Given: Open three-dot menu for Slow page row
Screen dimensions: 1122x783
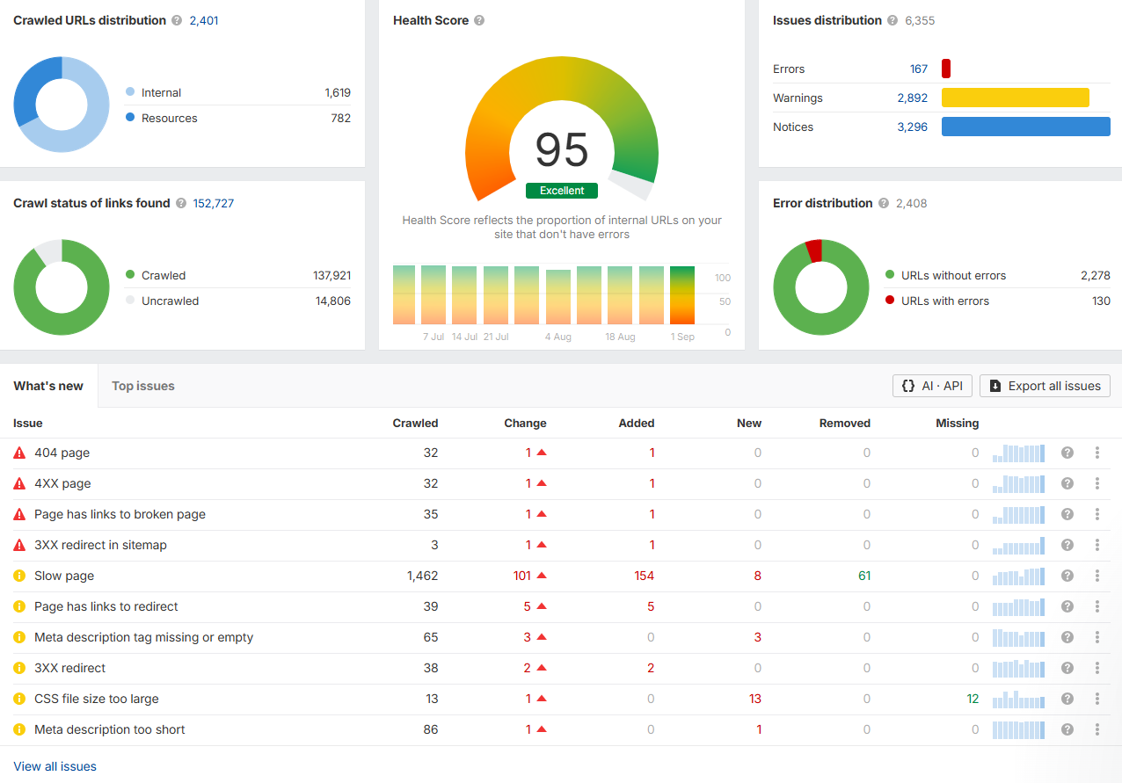Looking at the screenshot, I should click(1097, 576).
